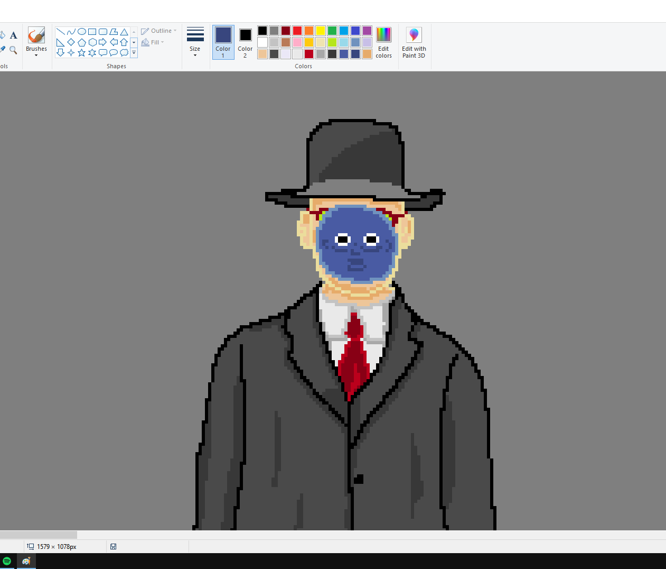Pick the lime green palette swatch
Screen dimensions: 666x569
[332, 42]
